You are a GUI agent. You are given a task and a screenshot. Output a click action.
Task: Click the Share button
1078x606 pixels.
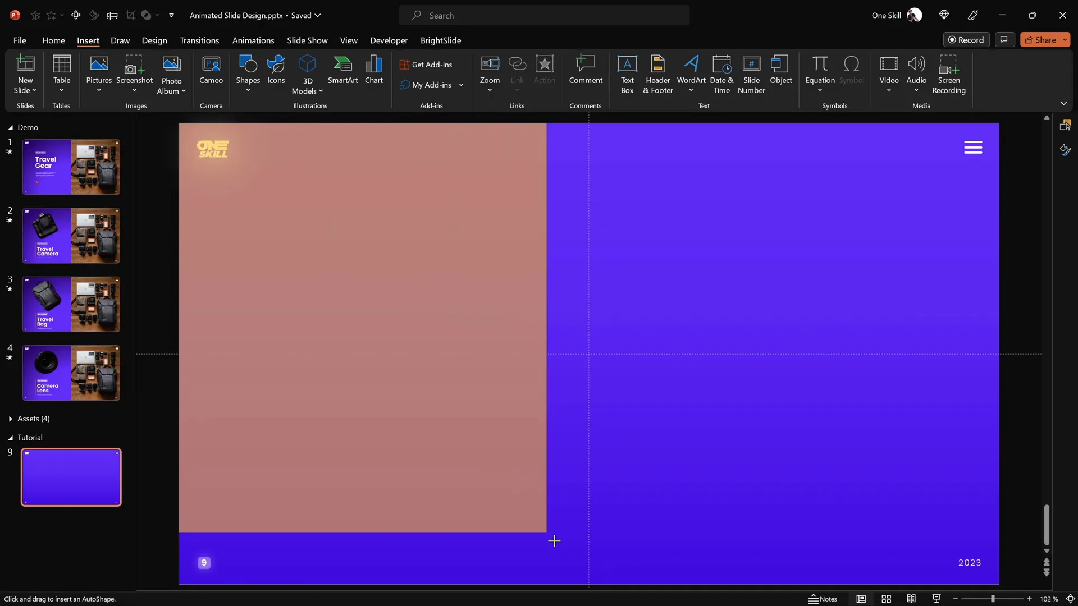(x=1040, y=40)
